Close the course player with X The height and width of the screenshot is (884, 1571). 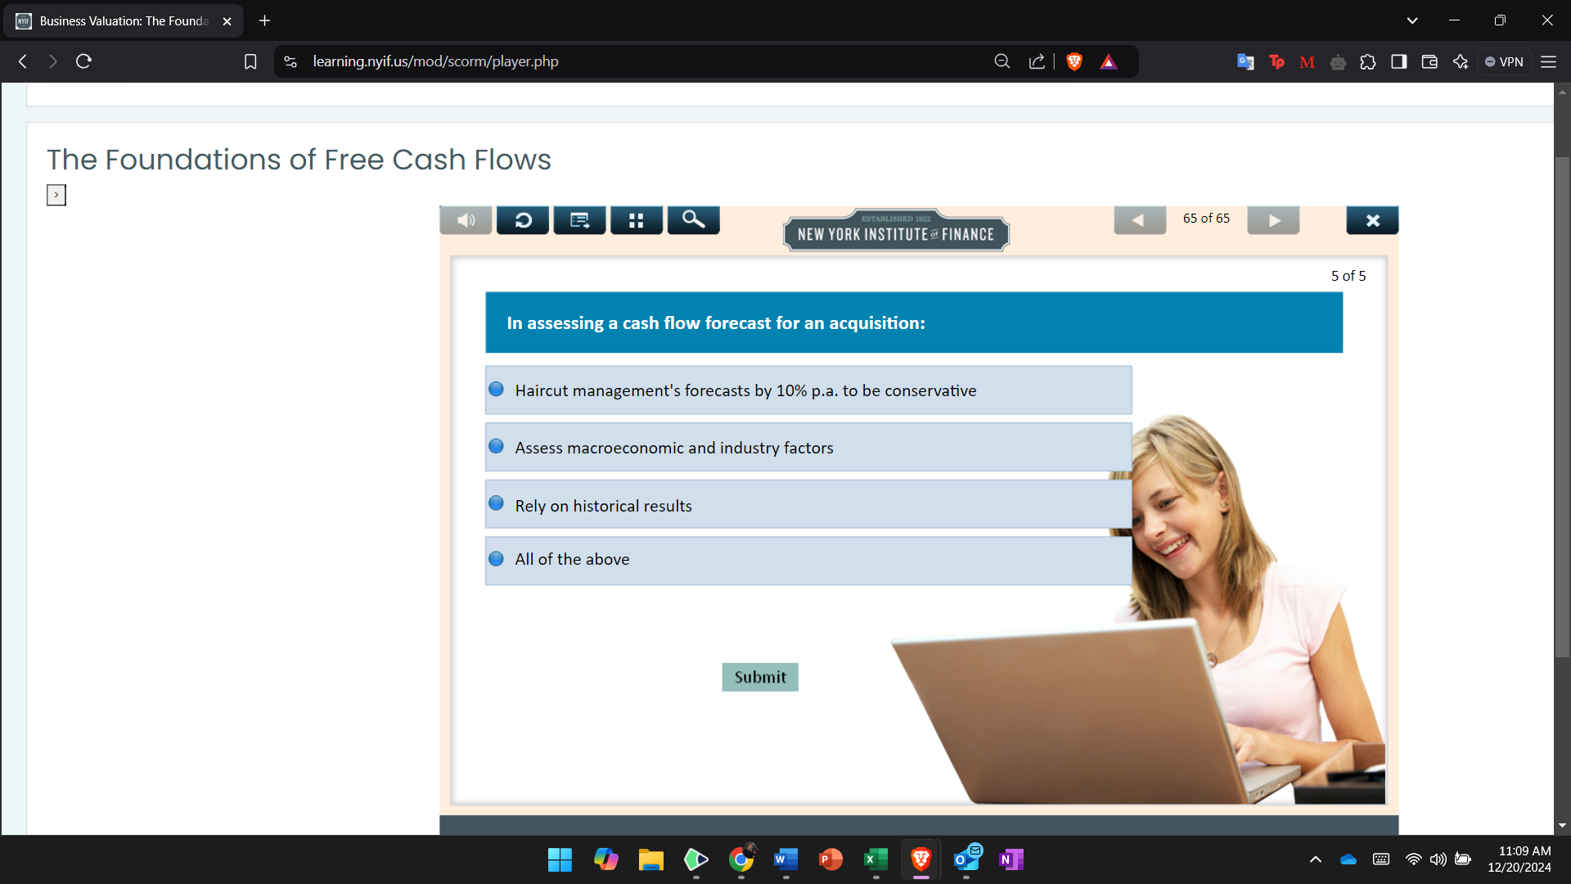[x=1372, y=220]
